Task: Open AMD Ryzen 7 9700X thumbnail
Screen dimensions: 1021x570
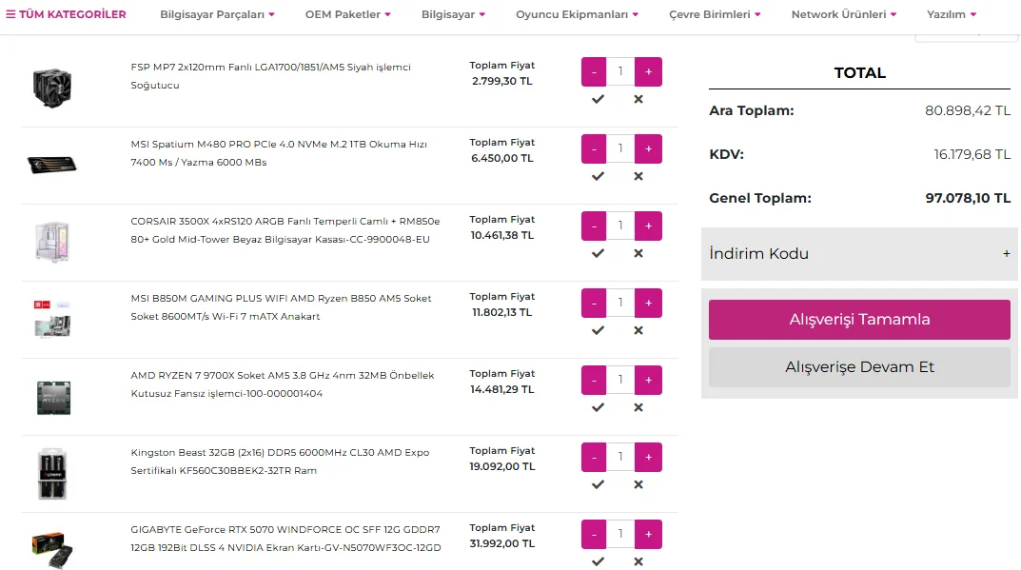Action: click(53, 398)
